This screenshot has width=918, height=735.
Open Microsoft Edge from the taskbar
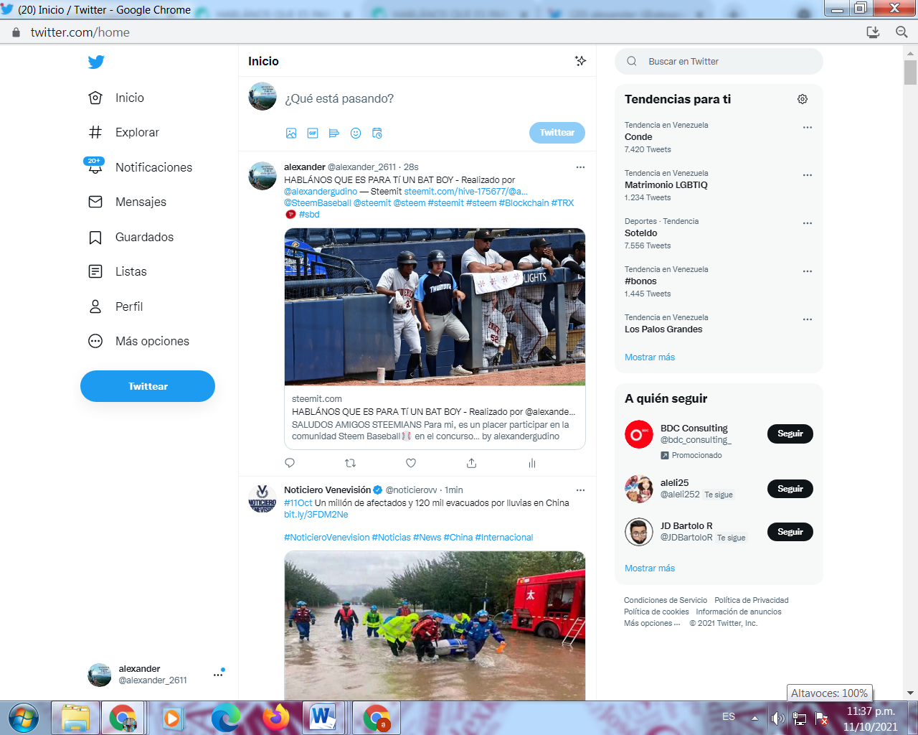(226, 718)
